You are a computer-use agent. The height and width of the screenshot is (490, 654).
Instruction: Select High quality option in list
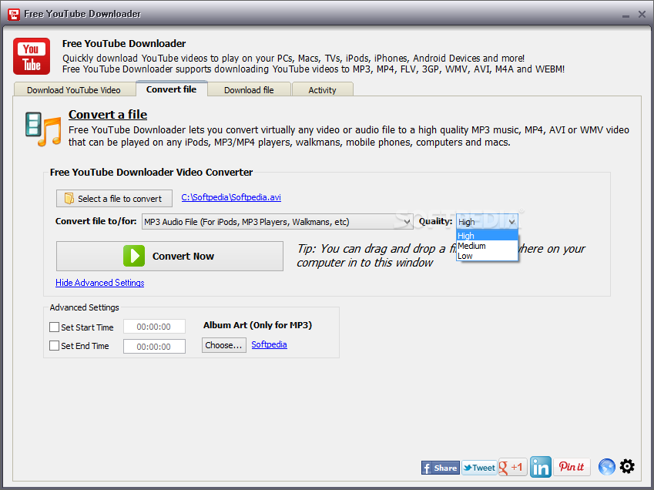point(487,236)
